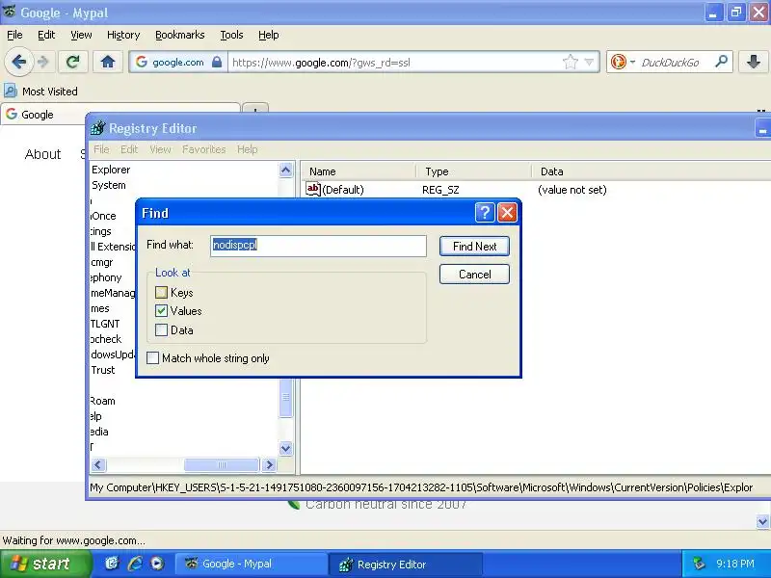The image size is (771, 578).
Task: Go back with the browser Back arrow
Action: pyautogui.click(x=19, y=63)
